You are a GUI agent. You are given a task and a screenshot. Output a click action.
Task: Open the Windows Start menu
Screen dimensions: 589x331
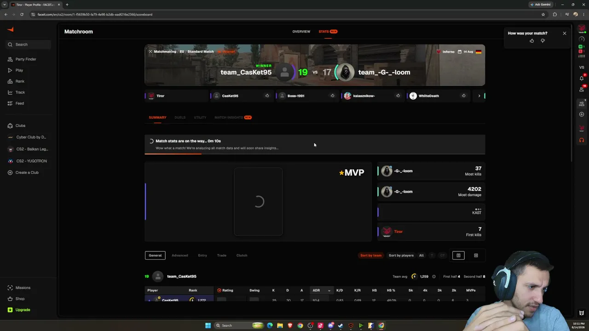(208, 325)
